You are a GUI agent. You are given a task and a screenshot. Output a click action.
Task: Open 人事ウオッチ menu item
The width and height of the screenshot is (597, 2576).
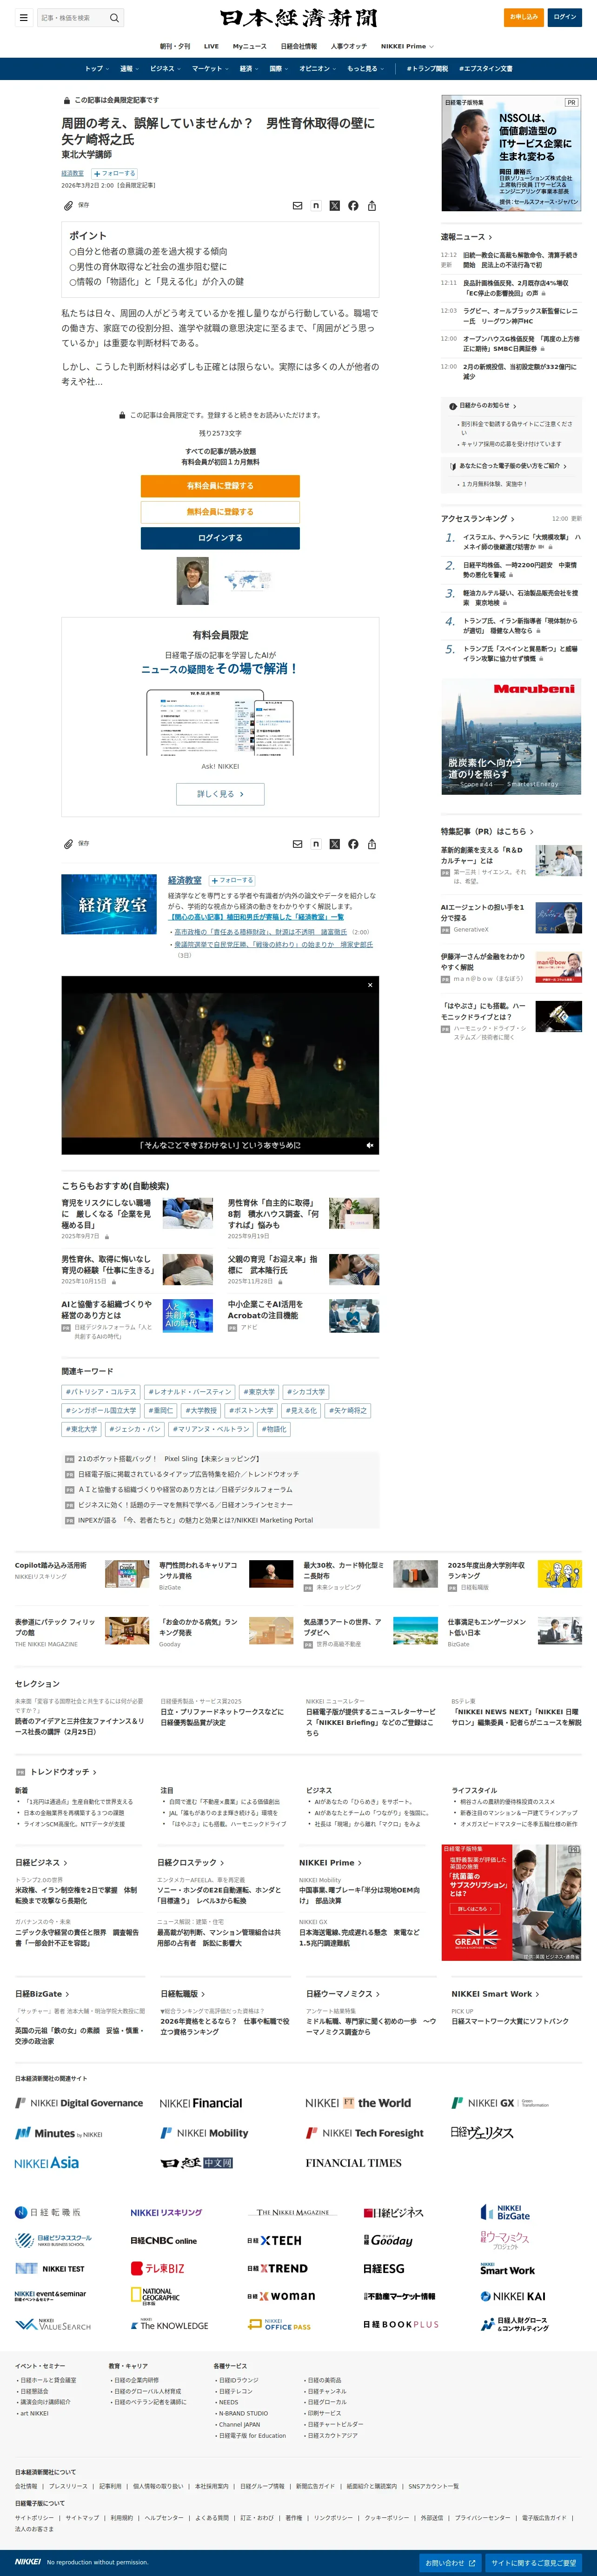[x=349, y=46]
